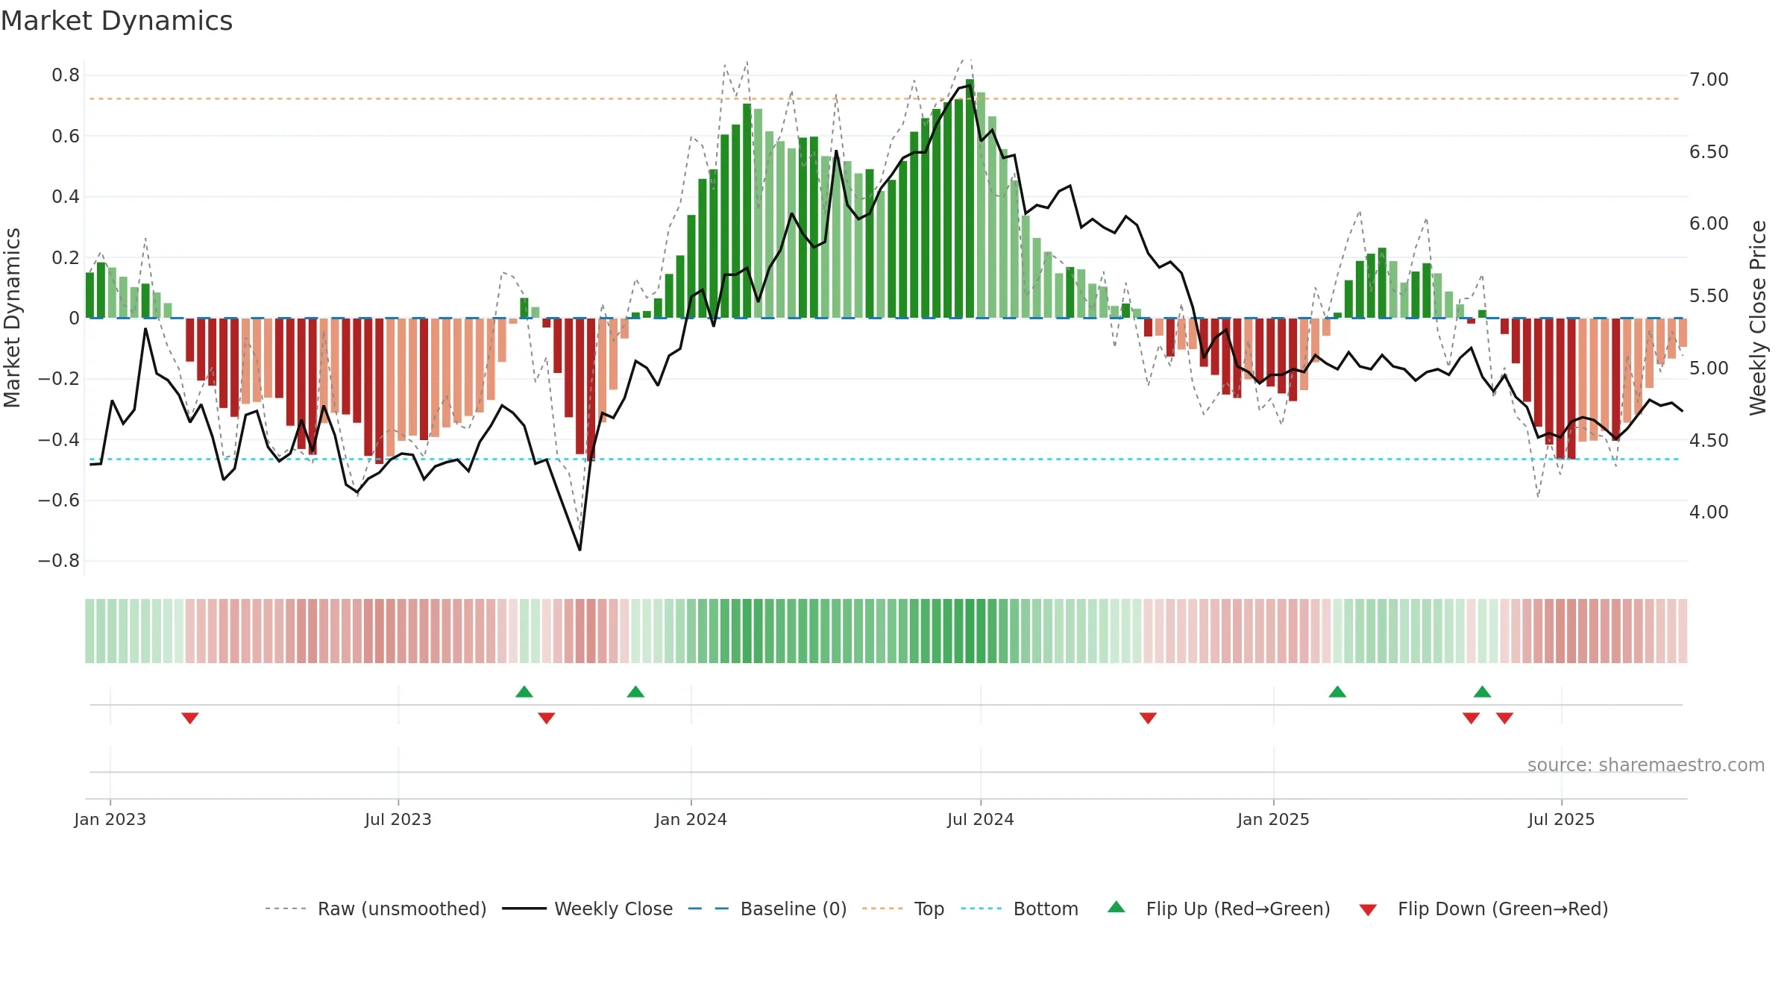This screenshot has width=1790, height=1007.
Task: Click the 6.00 price axis label
Action: pos(1709,224)
